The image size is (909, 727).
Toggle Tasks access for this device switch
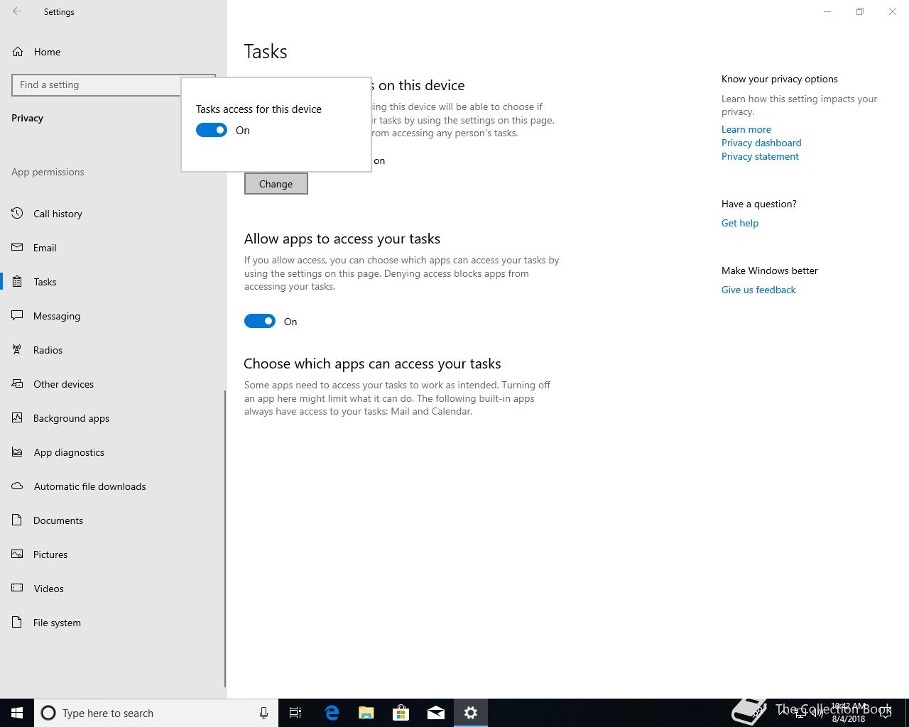(212, 130)
